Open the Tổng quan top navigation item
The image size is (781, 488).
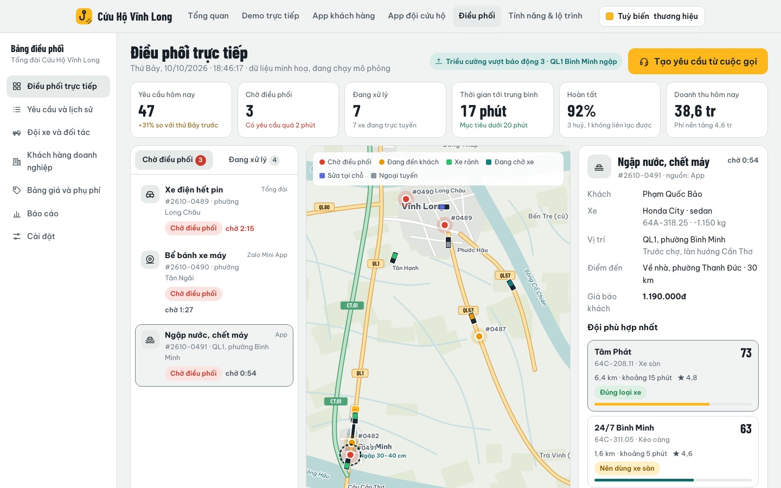[208, 16]
